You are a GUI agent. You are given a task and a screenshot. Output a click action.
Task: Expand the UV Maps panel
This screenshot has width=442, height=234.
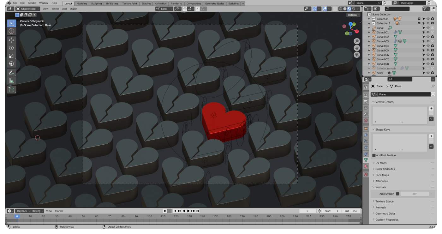pos(381,163)
